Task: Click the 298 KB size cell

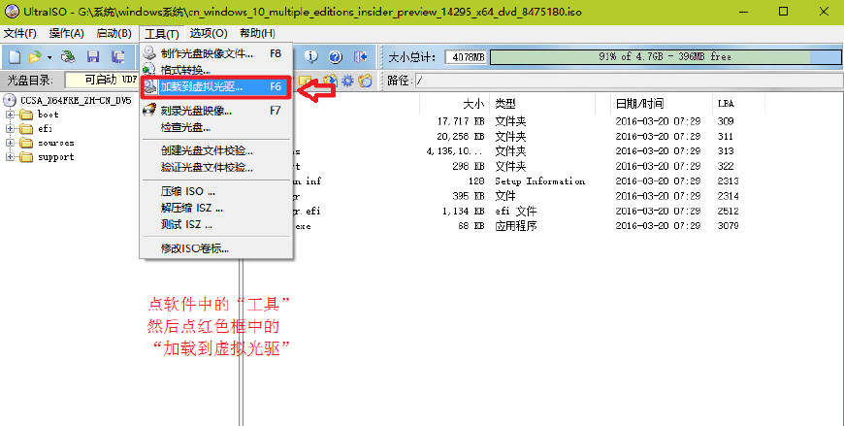Action: click(469, 166)
